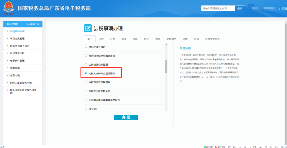The height and width of the screenshot is (148, 287).
Task: Click the shield security icon in status bar
Action: pos(229,147)
